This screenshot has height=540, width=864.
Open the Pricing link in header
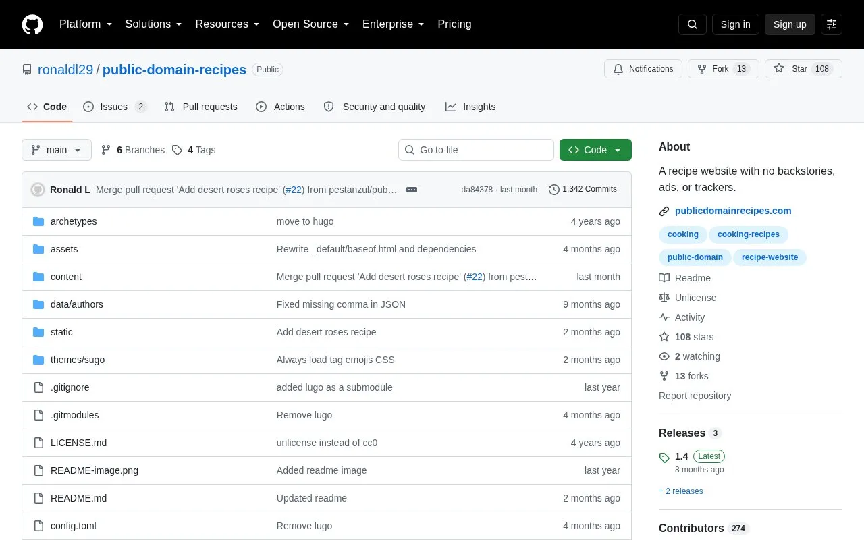[455, 24]
